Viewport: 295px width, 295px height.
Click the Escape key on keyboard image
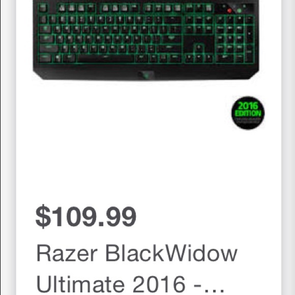pyautogui.click(x=43, y=8)
